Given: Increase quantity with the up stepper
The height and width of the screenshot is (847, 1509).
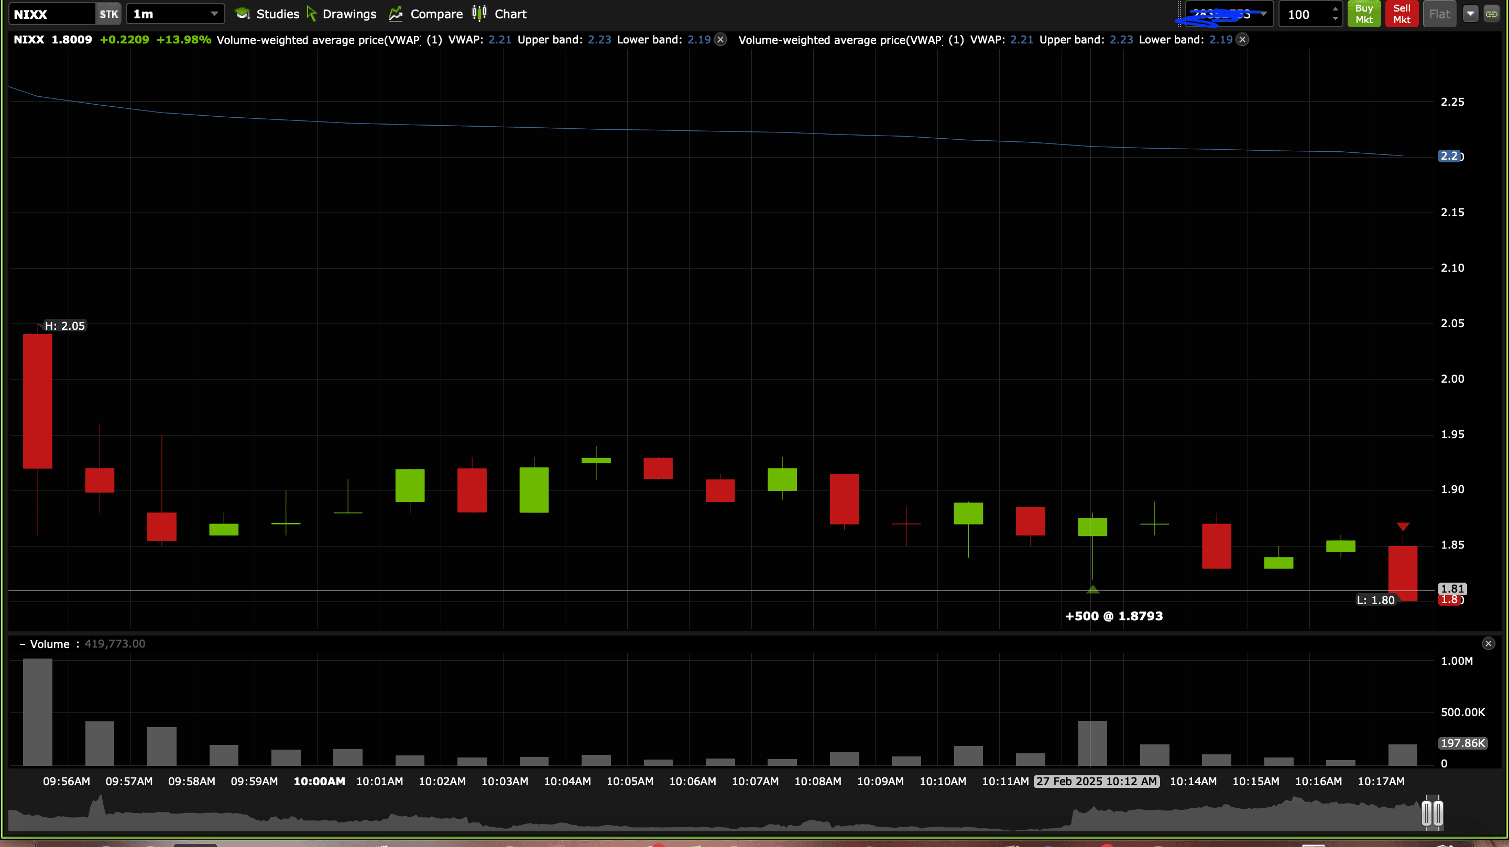Looking at the screenshot, I should coord(1335,9).
